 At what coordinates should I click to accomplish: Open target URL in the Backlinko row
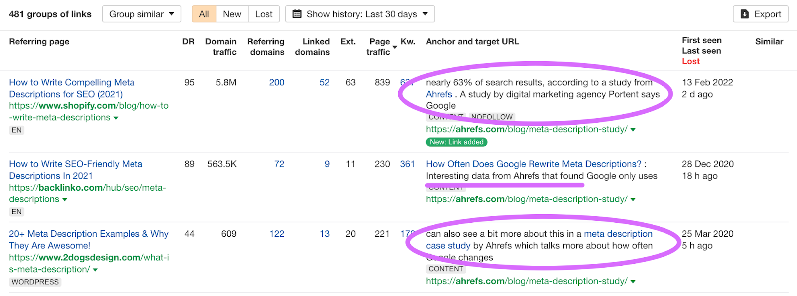click(x=527, y=199)
